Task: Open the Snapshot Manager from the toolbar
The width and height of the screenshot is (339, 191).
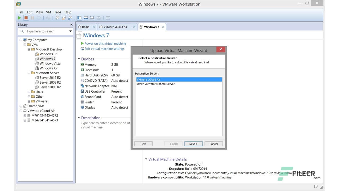Action: 70,18
